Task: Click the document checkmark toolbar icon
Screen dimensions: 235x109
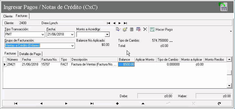Action: click(118, 29)
